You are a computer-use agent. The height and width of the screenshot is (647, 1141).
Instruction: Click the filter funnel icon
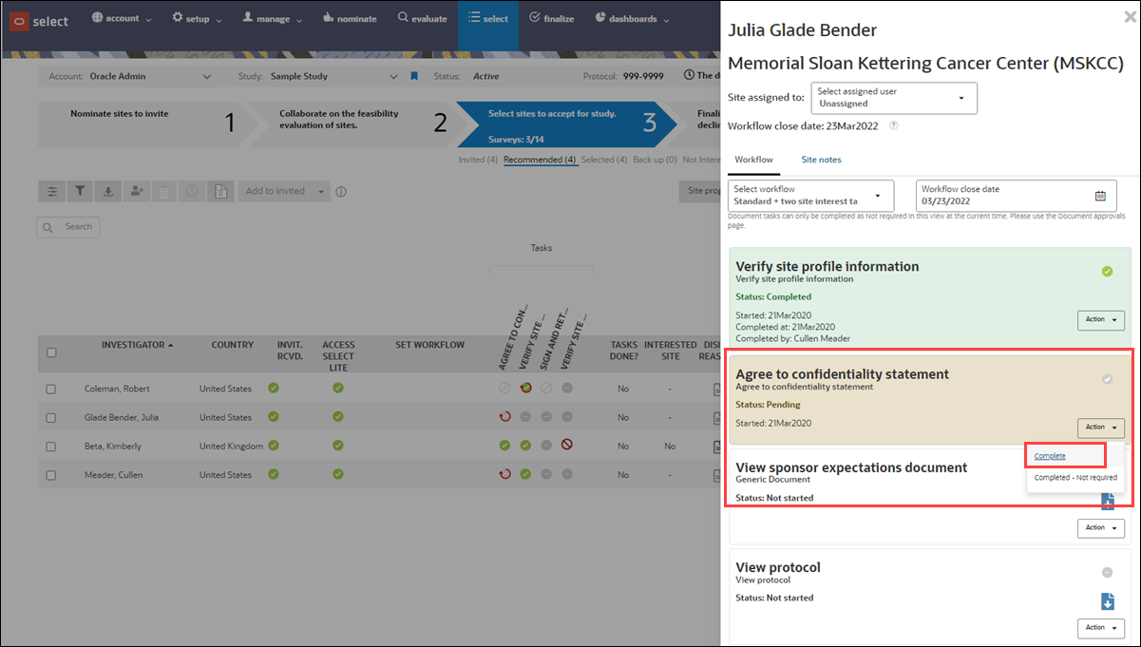coord(80,191)
